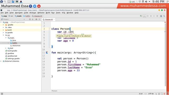This screenshot has width=169, height=95.
Task: Click the Kotlin run gutter icon beside main
Action: pyautogui.click(x=47, y=53)
